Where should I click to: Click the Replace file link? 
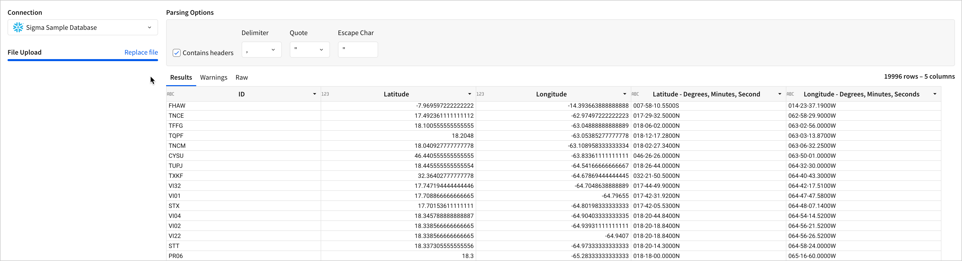click(x=141, y=52)
